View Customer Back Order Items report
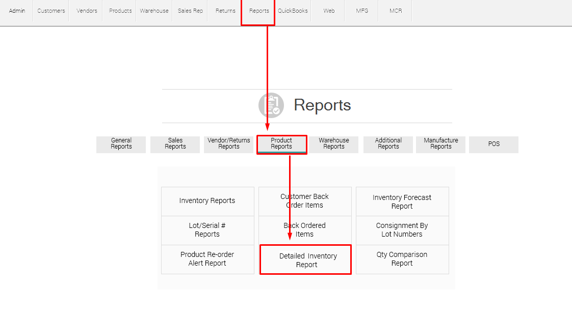 pos(305,201)
